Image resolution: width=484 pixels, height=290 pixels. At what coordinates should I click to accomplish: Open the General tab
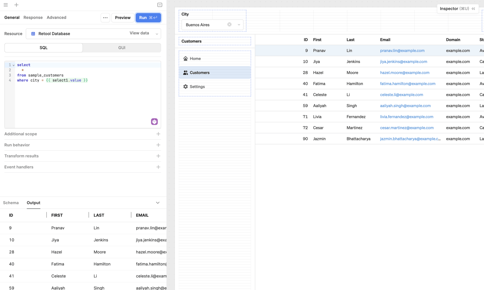coord(12,17)
